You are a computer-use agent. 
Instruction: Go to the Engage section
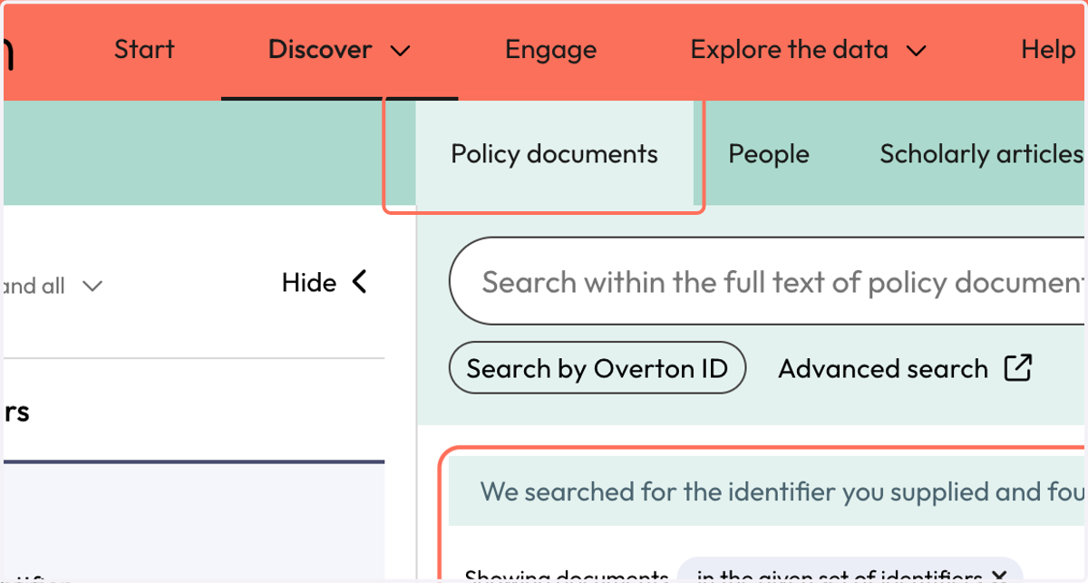click(x=550, y=50)
